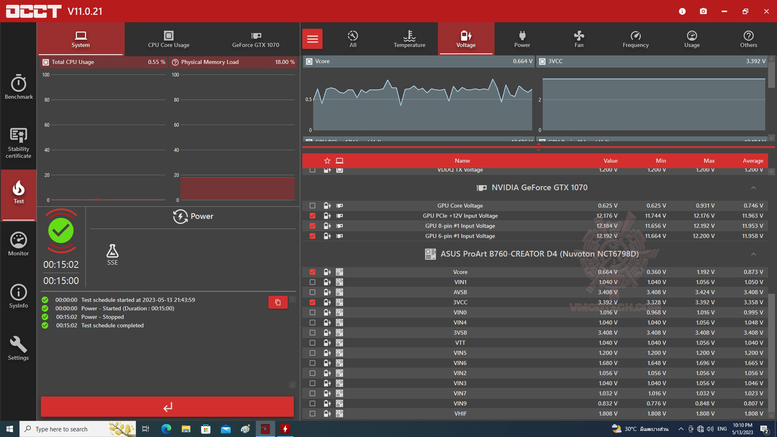The image size is (777, 437).
Task: Open the Stability certificate page
Action: pos(19,142)
